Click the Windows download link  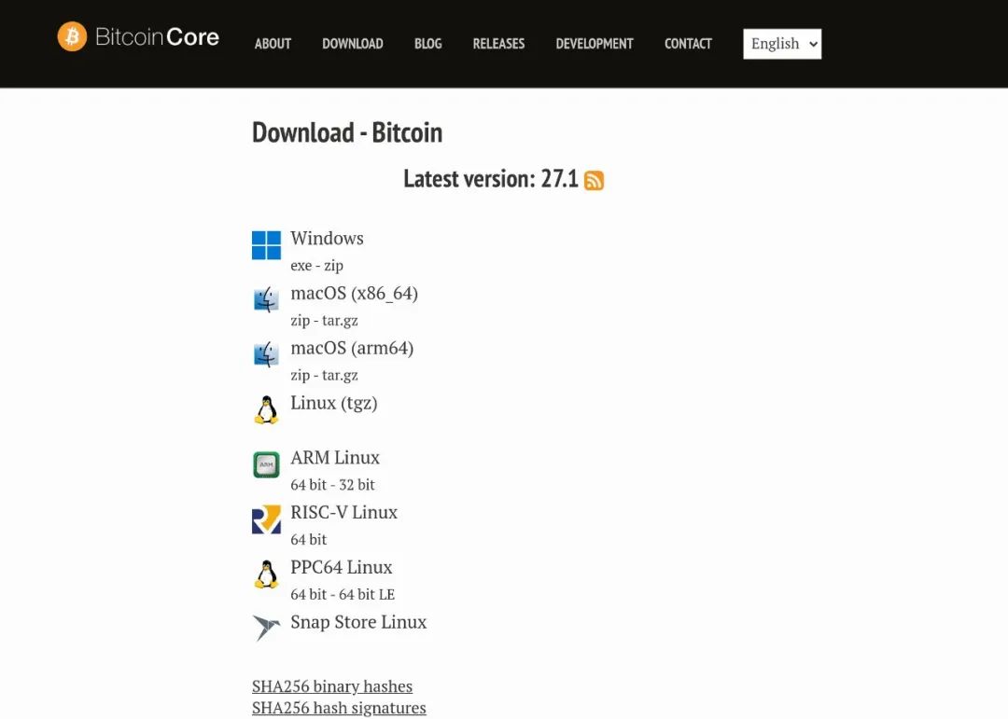pyautogui.click(x=328, y=239)
